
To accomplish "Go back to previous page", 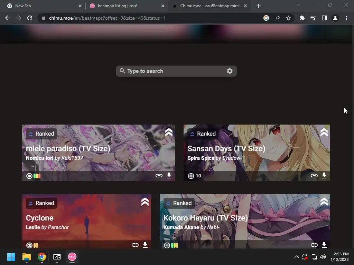I will [8, 18].
